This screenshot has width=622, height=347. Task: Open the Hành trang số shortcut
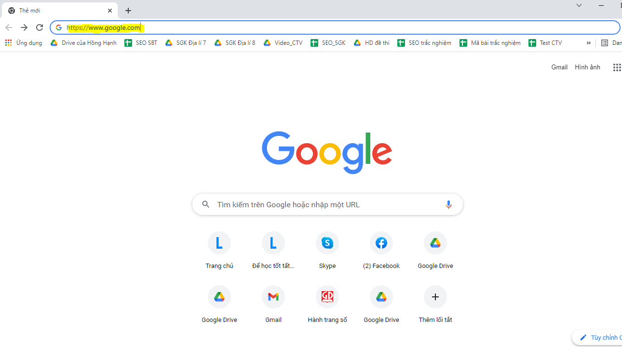[x=327, y=297]
